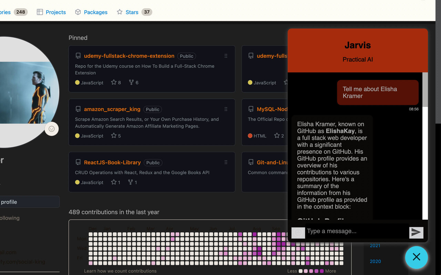Screen dimensions: 441x275
Task: Click the Jarvis chat message input field
Action: [357, 231]
